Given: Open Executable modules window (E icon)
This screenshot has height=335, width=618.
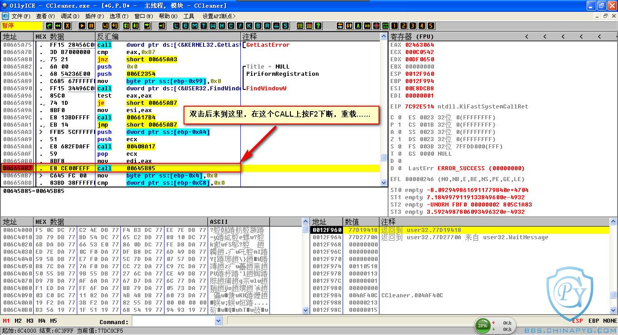Looking at the screenshot, I should [x=185, y=26].
